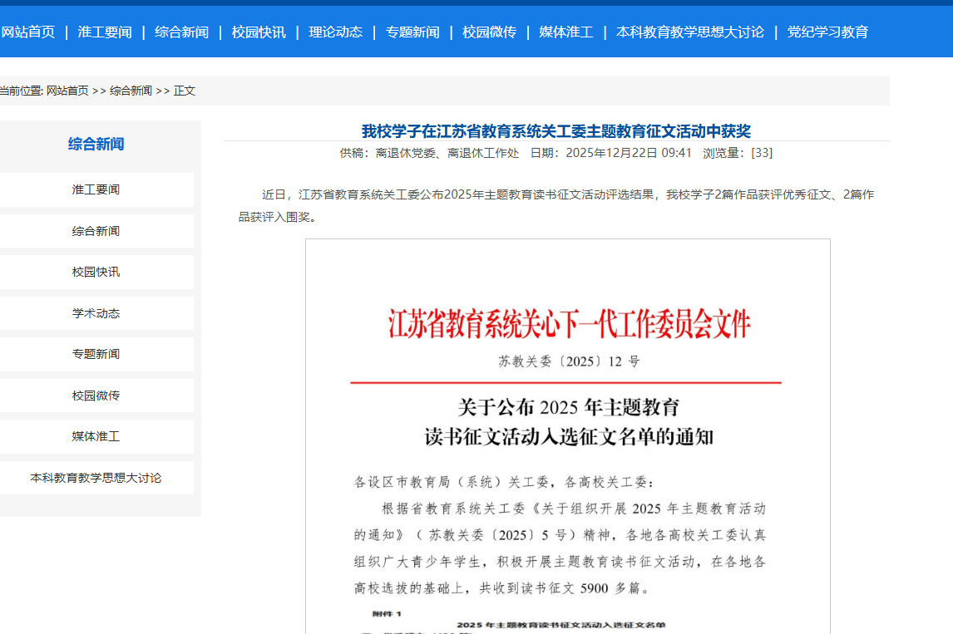Image resolution: width=953 pixels, height=634 pixels.
Task: Open 媒体淮工 top navigation item
Action: [x=566, y=32]
